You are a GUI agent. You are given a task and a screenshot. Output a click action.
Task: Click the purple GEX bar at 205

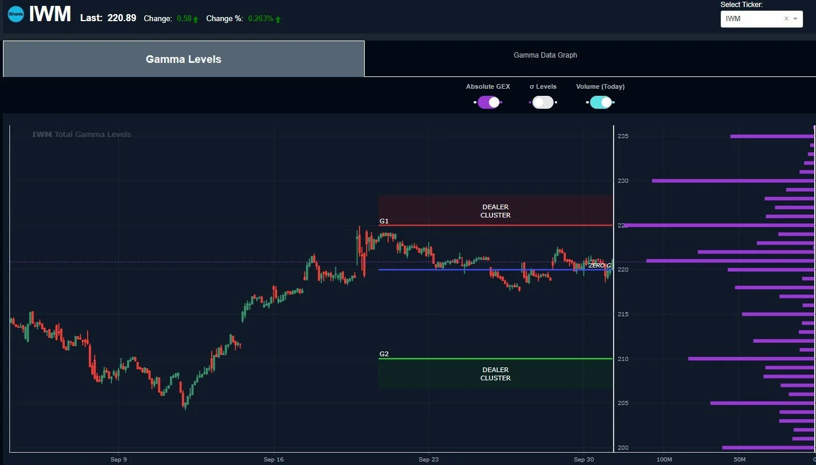[x=762, y=403]
